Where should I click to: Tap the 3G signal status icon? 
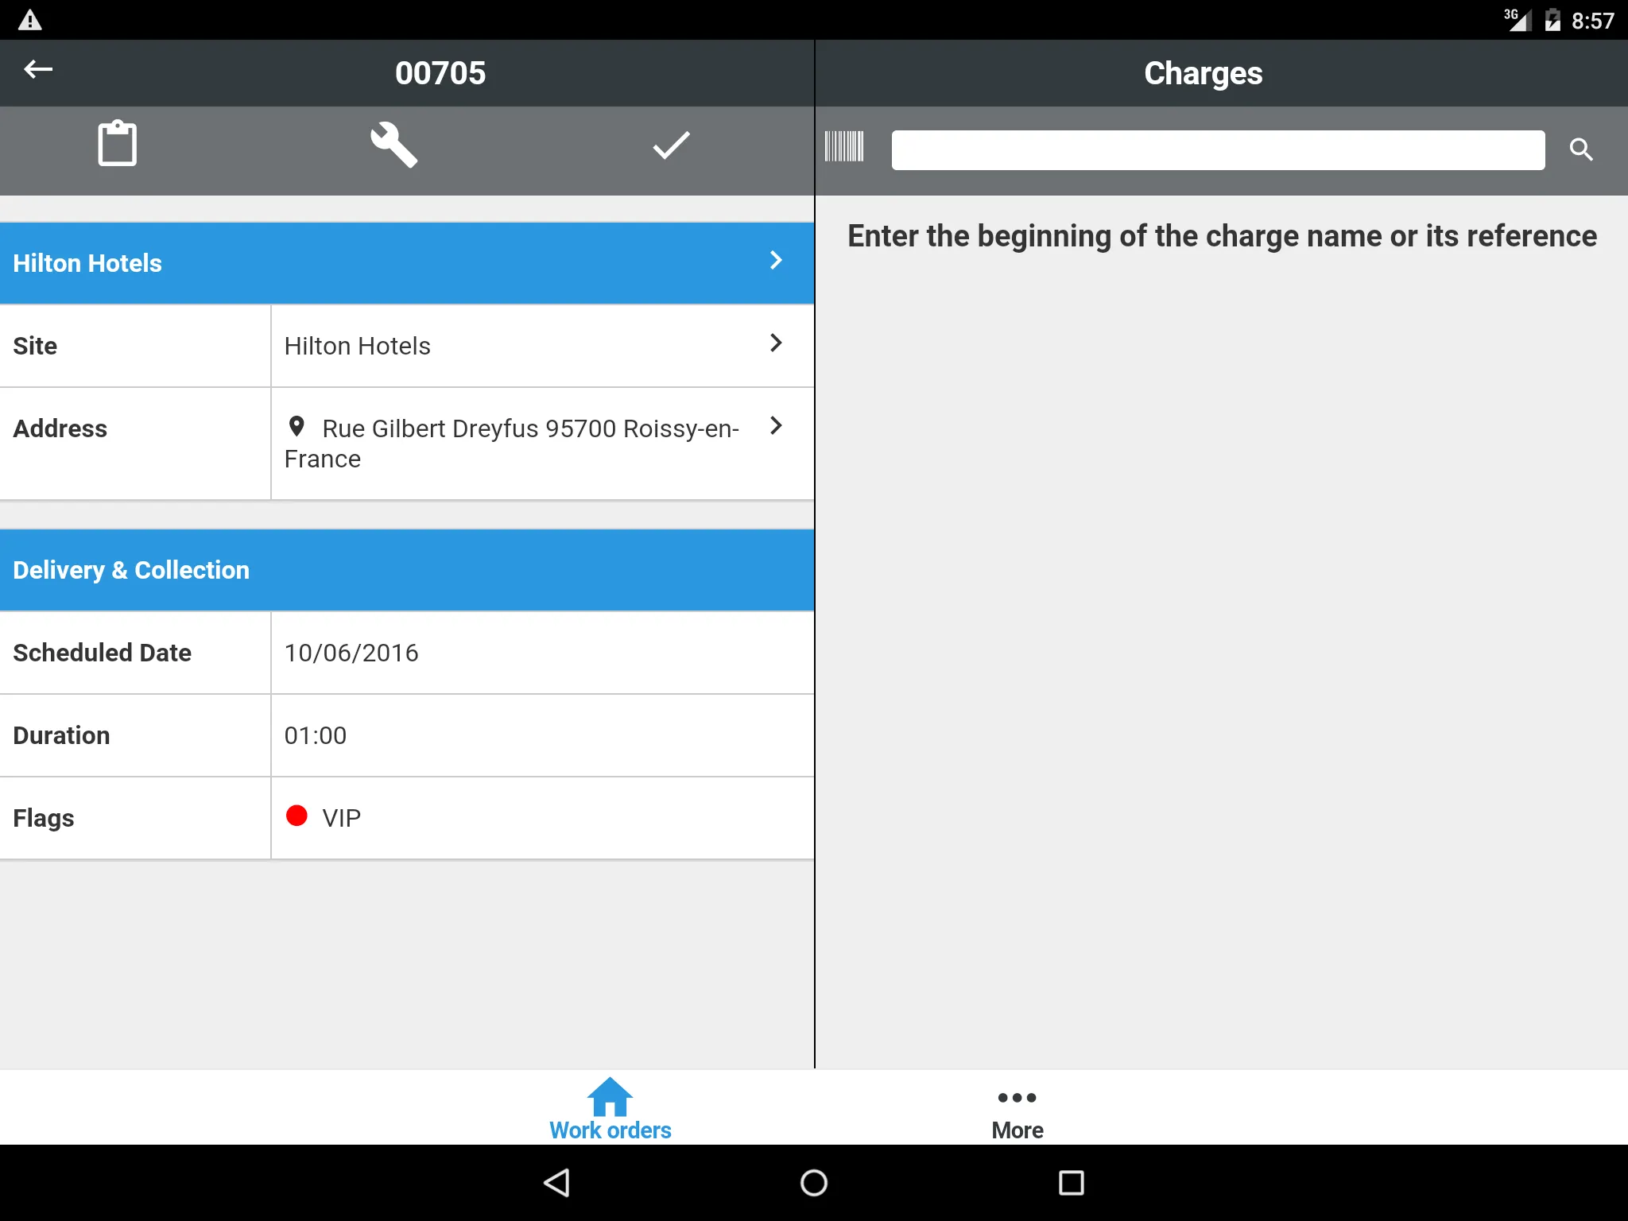click(1517, 20)
